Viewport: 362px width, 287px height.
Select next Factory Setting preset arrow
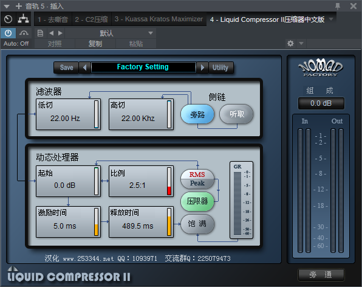202,67
